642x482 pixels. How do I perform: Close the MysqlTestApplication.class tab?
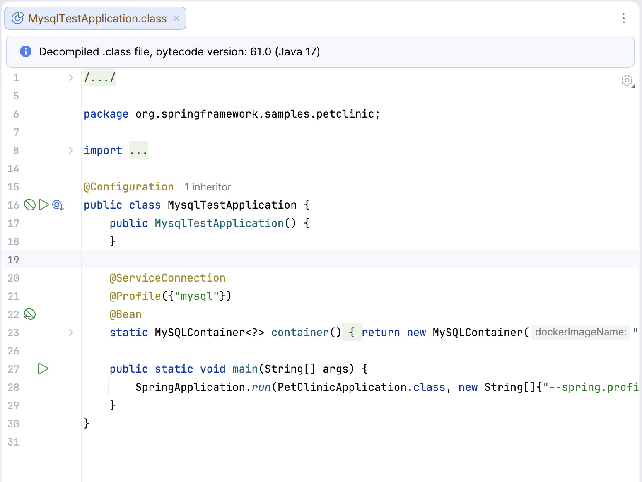point(176,18)
